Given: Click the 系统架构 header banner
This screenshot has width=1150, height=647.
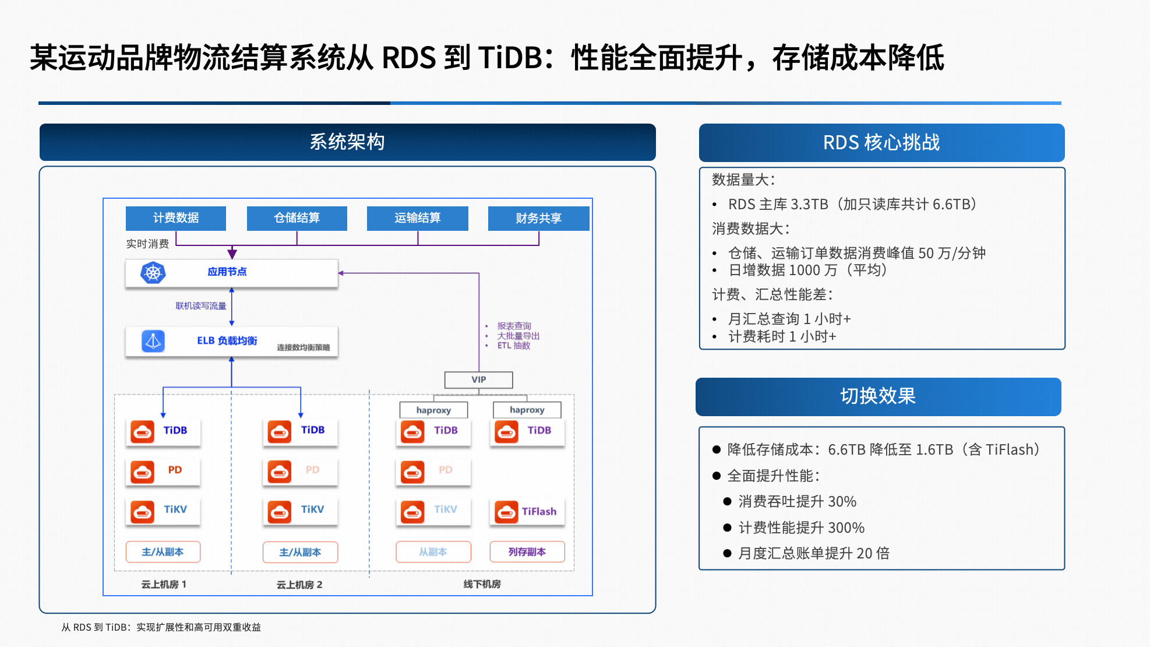Looking at the screenshot, I should tap(347, 142).
